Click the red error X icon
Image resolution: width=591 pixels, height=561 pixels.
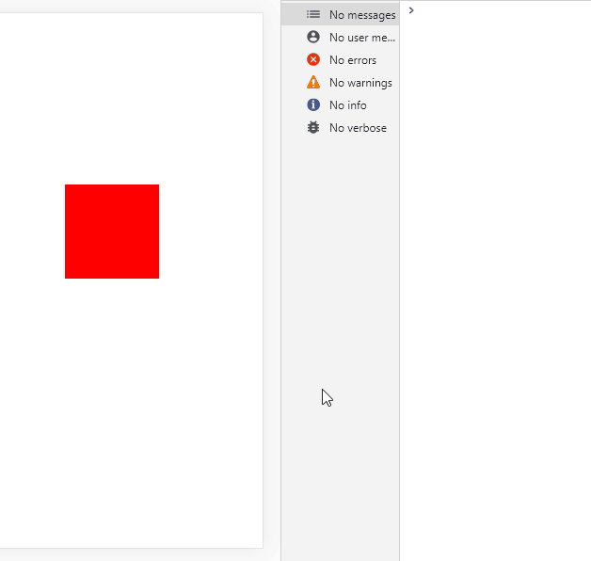coord(313,59)
